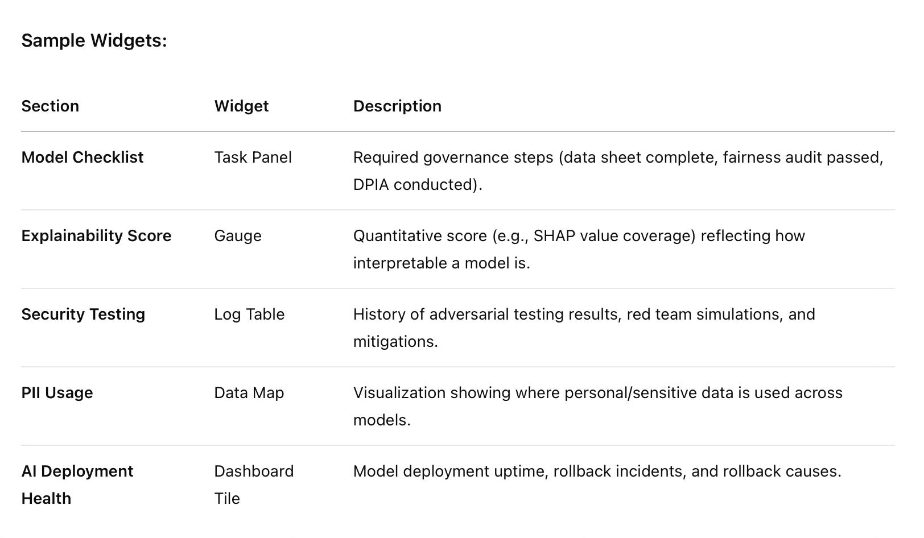Select the Description column header
Viewport: 924px width, 538px height.
point(397,106)
